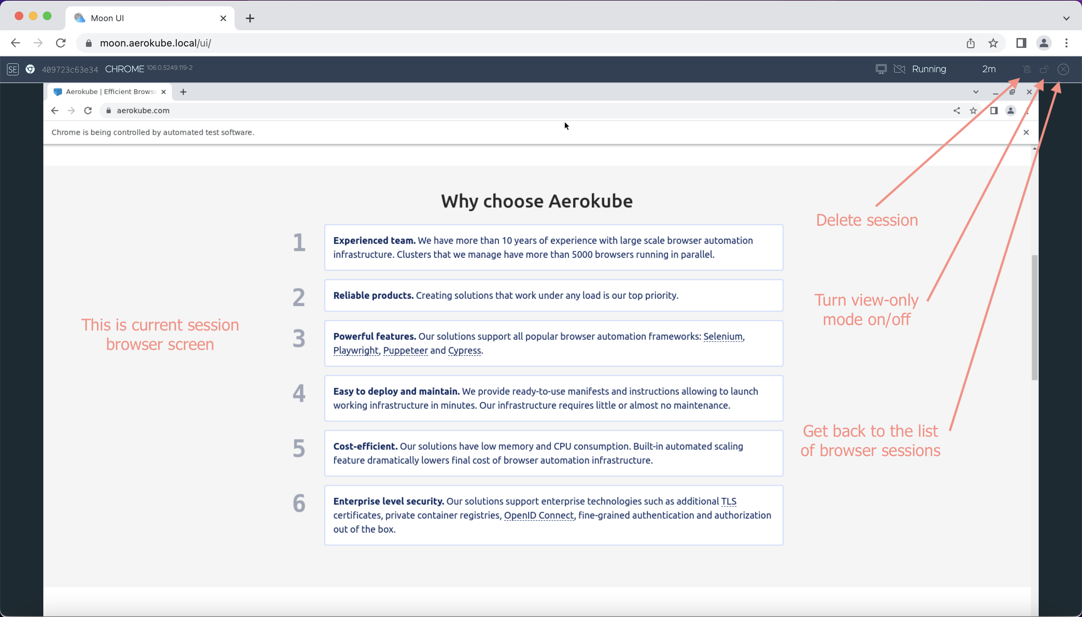
Task: Click session ID 409723c63e34
Action: (70, 69)
